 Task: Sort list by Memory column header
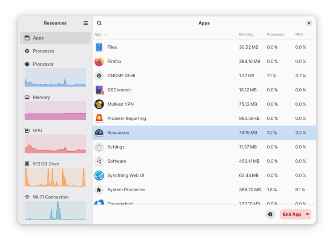246,35
